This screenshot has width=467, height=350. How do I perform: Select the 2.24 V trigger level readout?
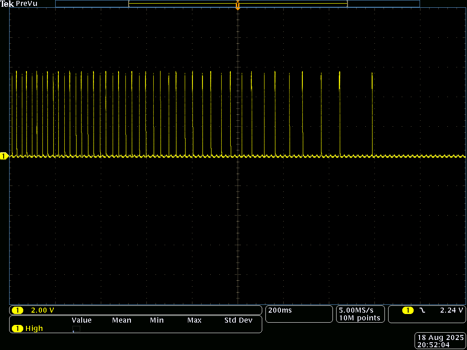(451, 310)
